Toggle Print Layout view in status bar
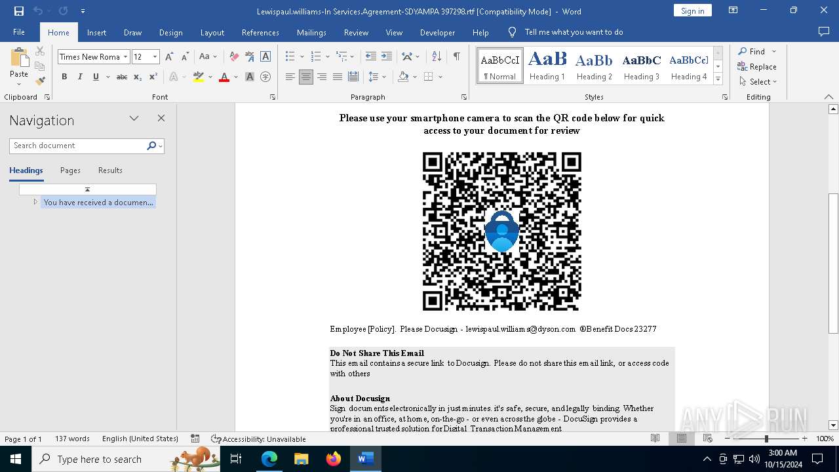The image size is (839, 472). pyautogui.click(x=682, y=439)
